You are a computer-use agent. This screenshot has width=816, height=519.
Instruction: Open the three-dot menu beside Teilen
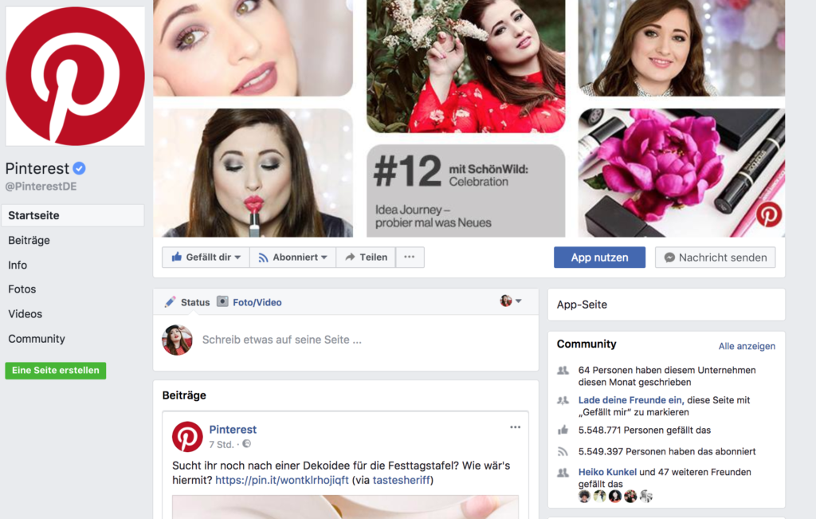pyautogui.click(x=410, y=258)
